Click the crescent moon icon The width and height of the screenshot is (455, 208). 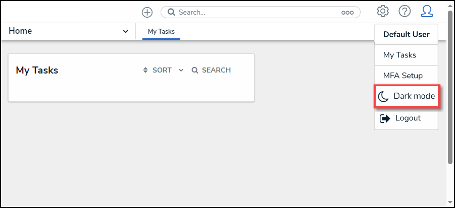coord(383,97)
